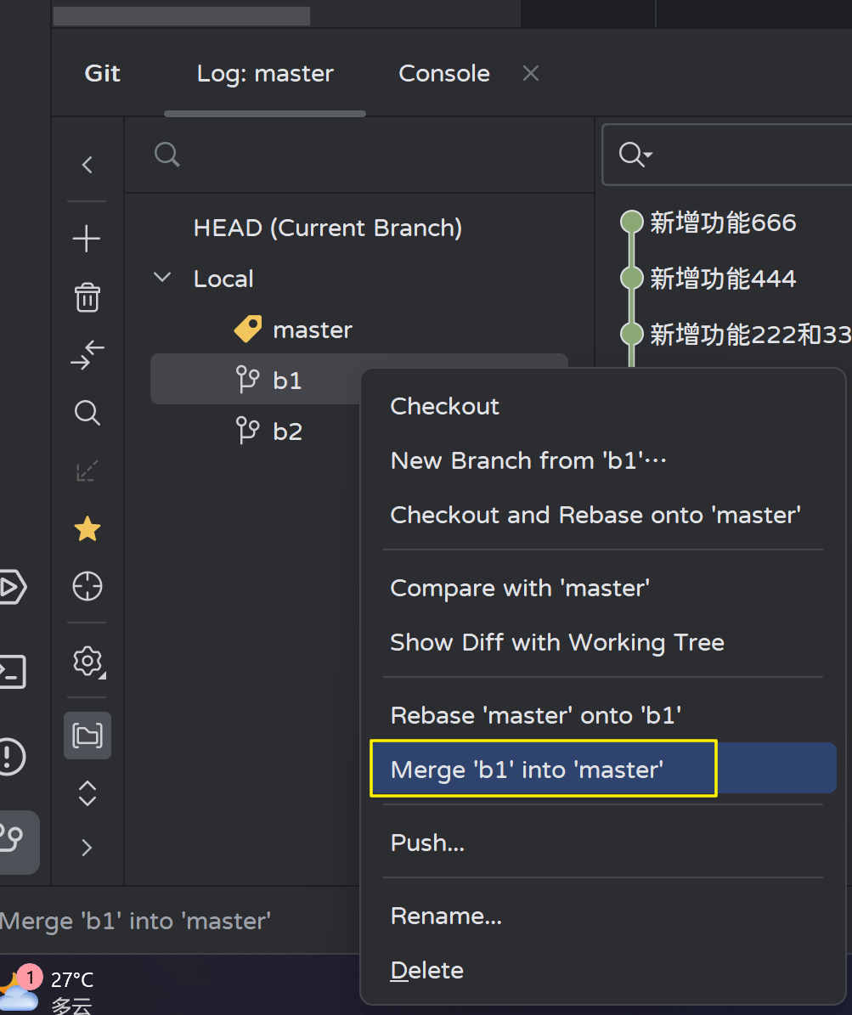Close the Console tab
The image size is (852, 1015).
[x=531, y=74]
